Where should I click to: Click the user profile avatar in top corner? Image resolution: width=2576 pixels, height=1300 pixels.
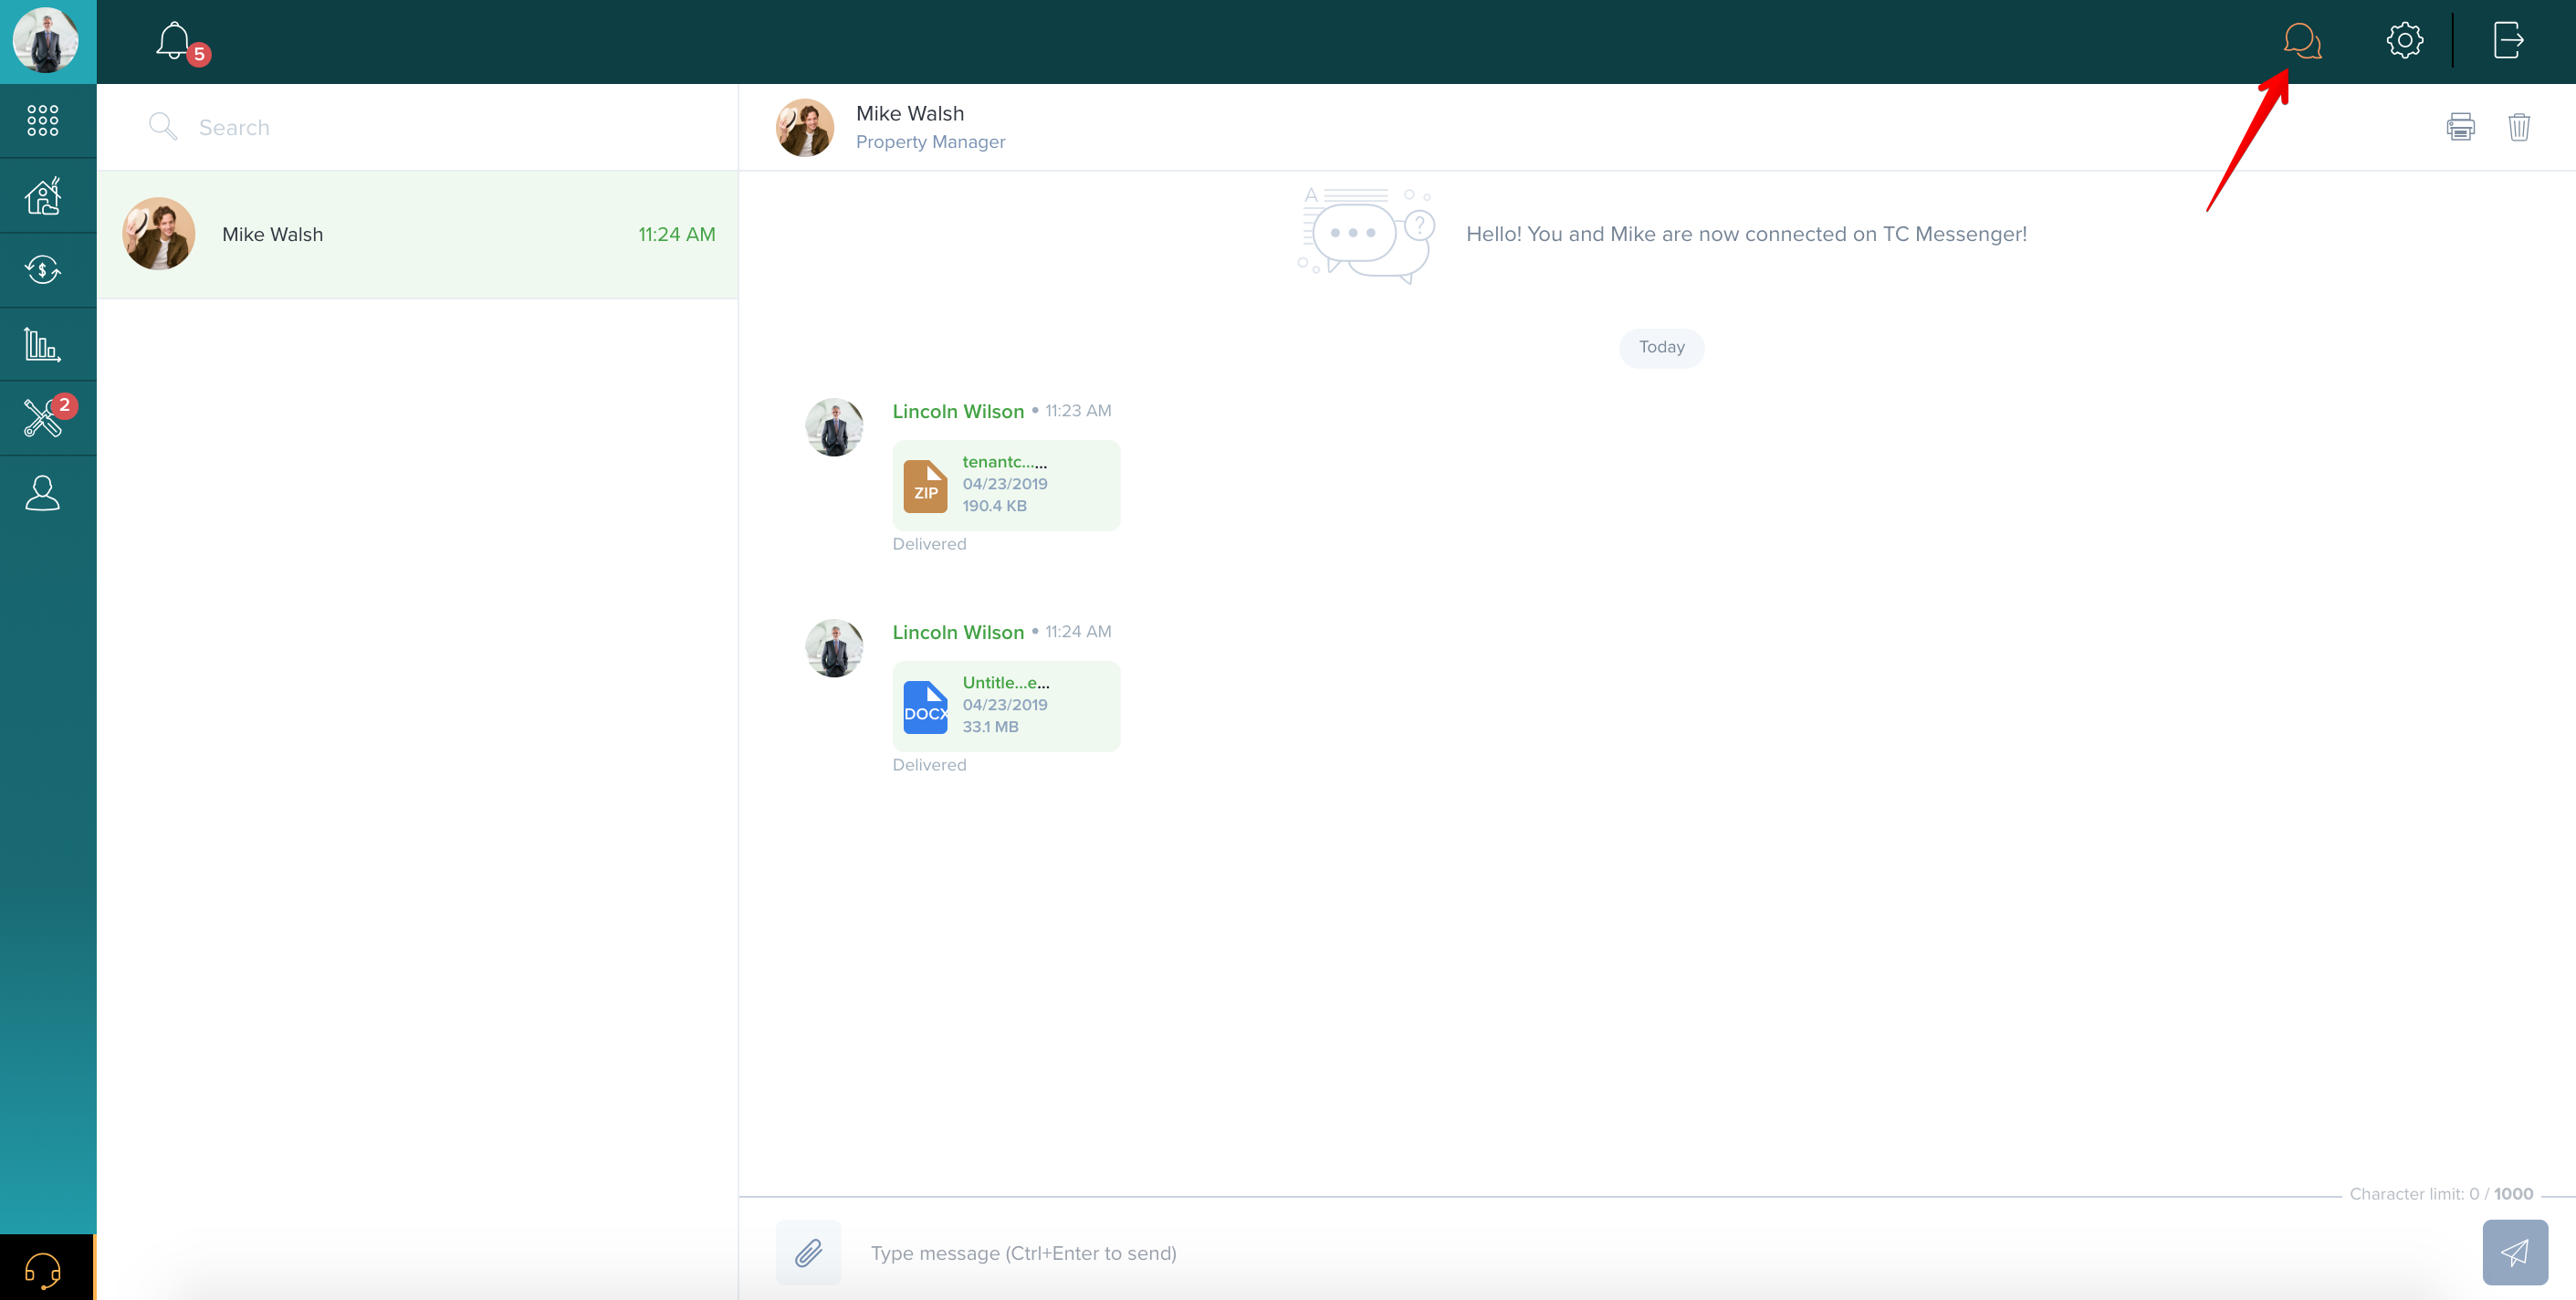click(45, 40)
